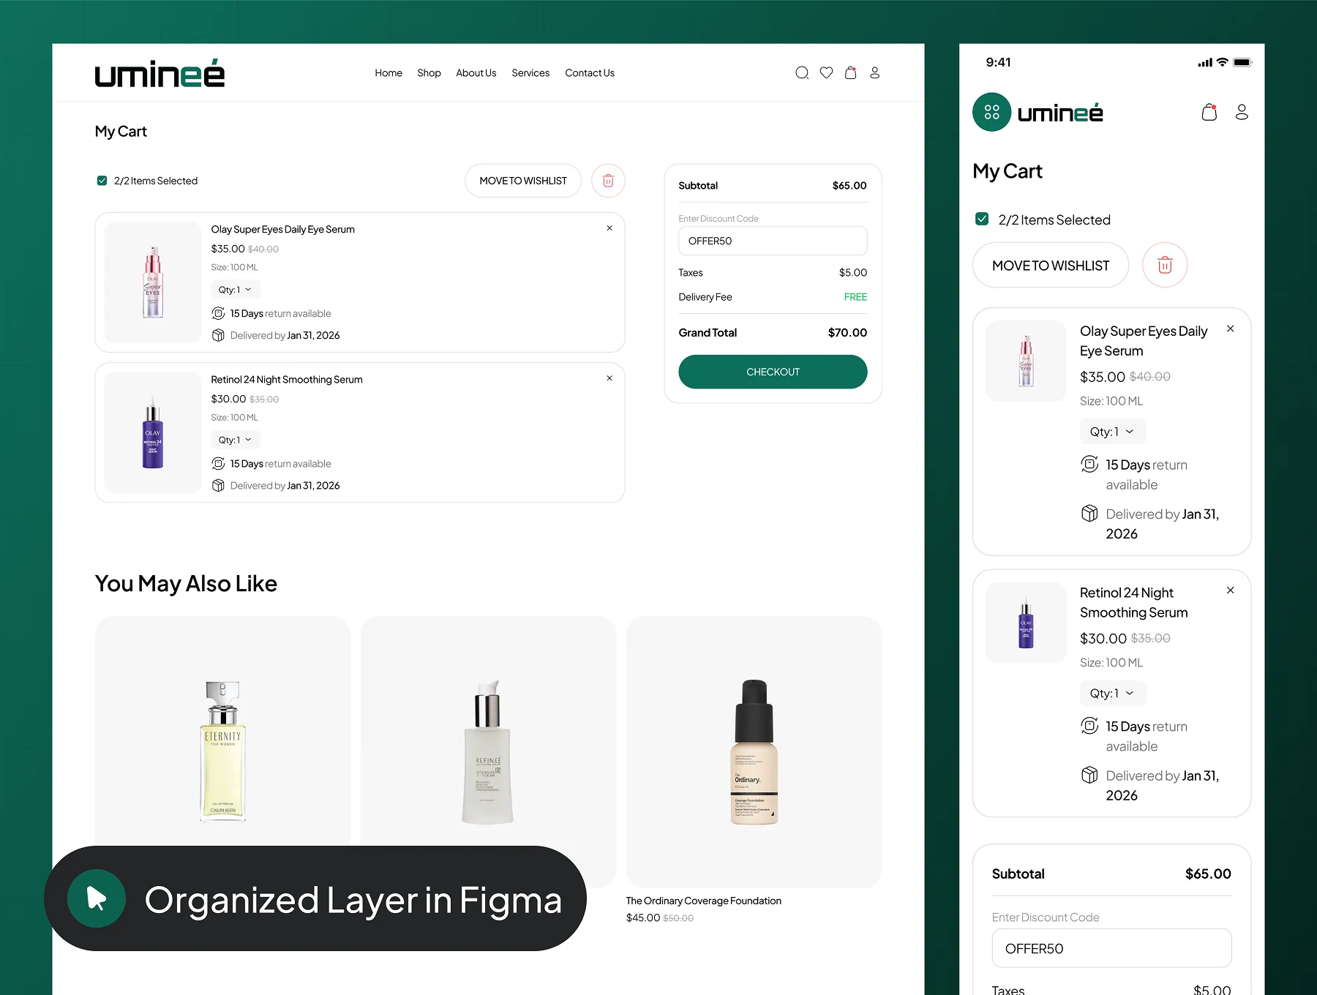The width and height of the screenshot is (1317, 995).
Task: Open Eternity perfume product image
Action: click(222, 751)
